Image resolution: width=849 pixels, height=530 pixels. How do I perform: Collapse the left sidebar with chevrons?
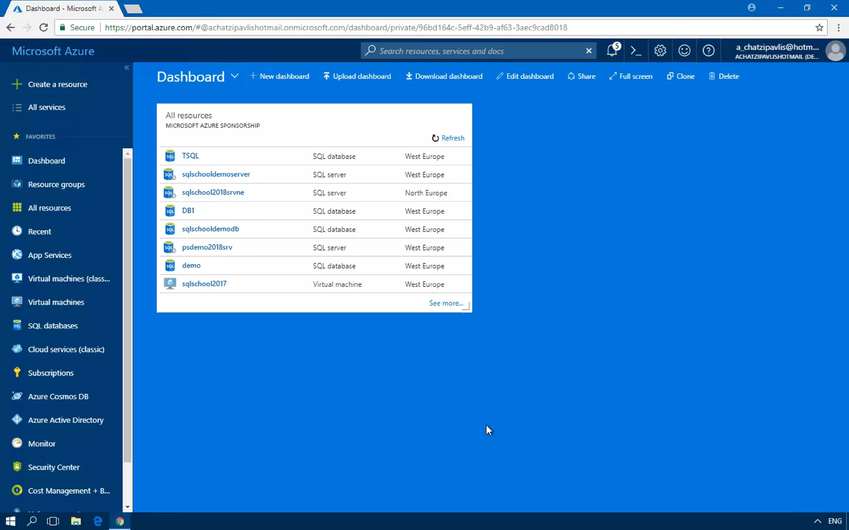pyautogui.click(x=127, y=67)
